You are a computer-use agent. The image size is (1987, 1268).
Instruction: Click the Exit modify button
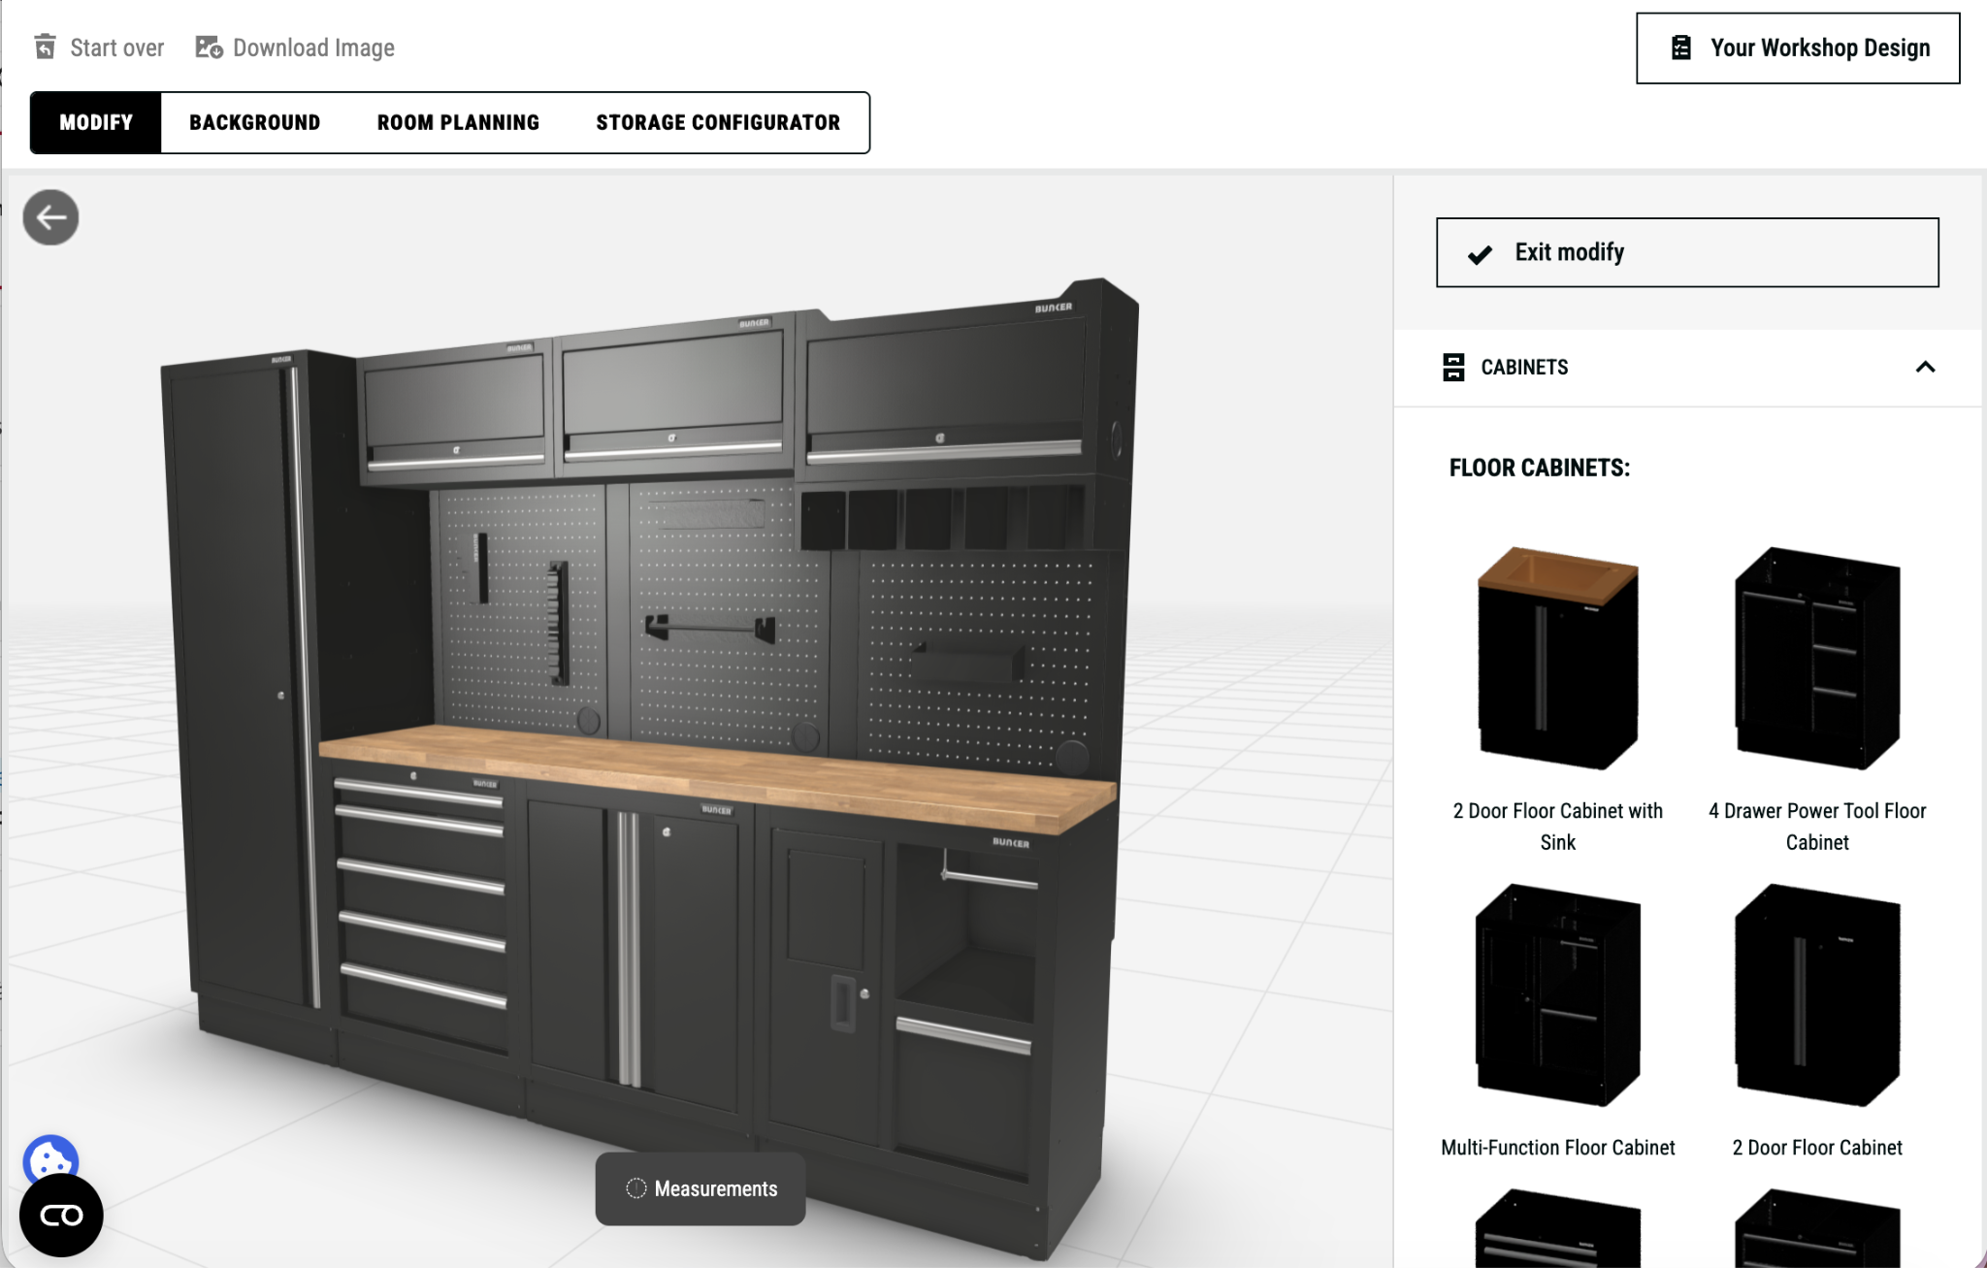(1687, 252)
